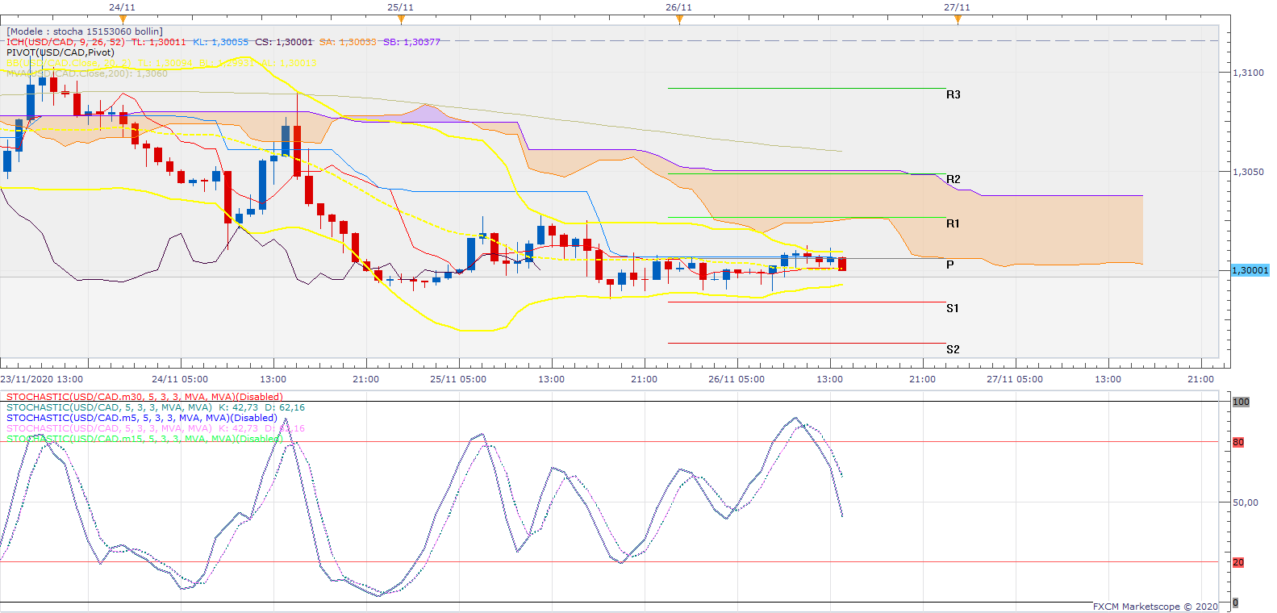Select the blue disabled m5 stochastic label
This screenshot has width=1277, height=613.
tap(141, 418)
